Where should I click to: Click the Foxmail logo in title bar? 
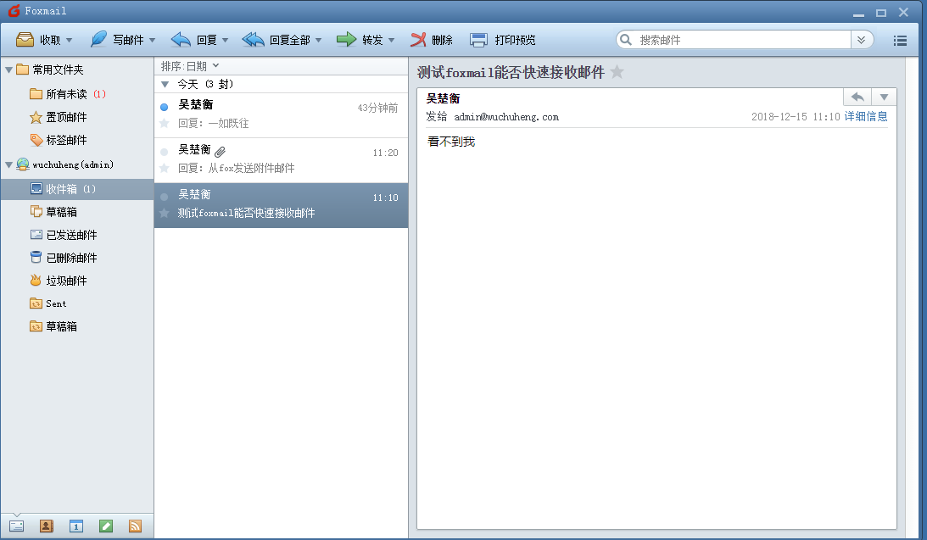(14, 11)
